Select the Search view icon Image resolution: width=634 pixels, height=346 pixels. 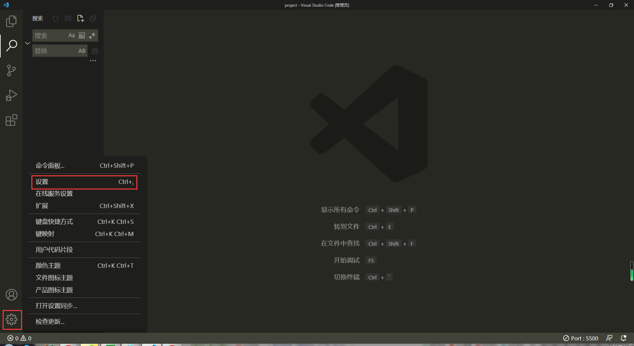pyautogui.click(x=11, y=46)
